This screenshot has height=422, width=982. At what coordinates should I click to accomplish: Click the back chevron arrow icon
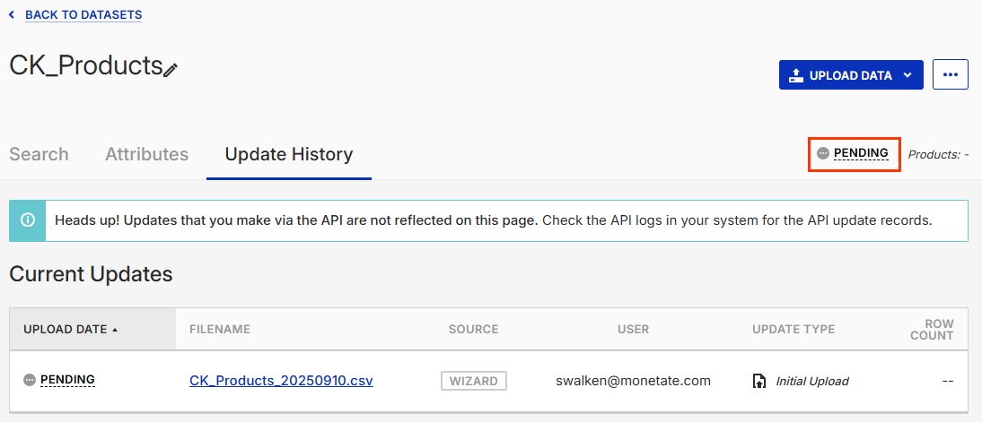(12, 15)
